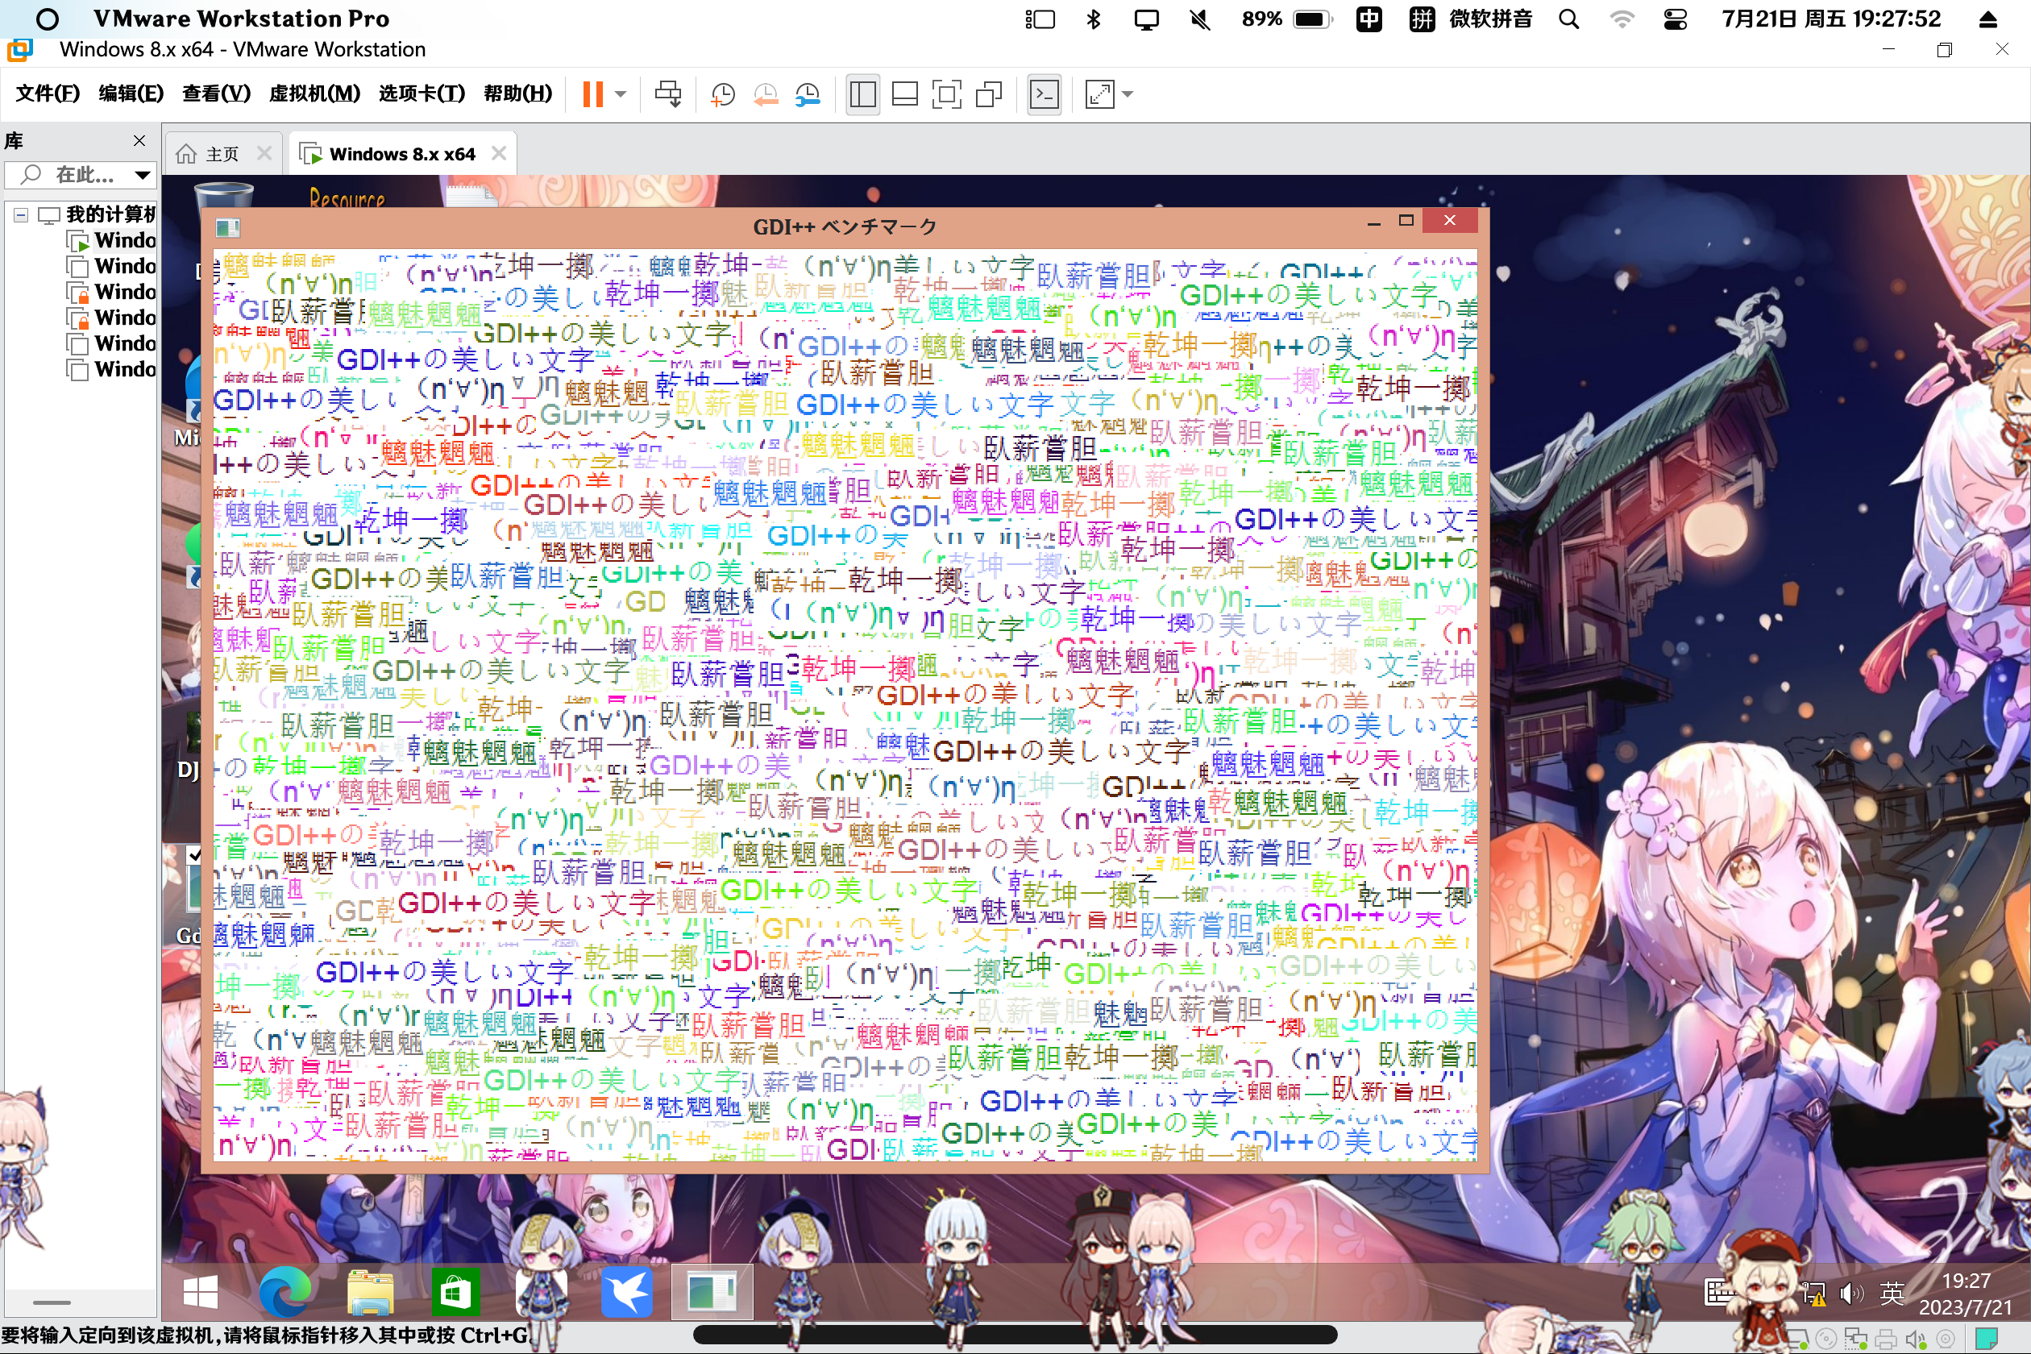Open the VMware message log icon
Image resolution: width=2031 pixels, height=1354 pixels.
click(x=1987, y=1339)
